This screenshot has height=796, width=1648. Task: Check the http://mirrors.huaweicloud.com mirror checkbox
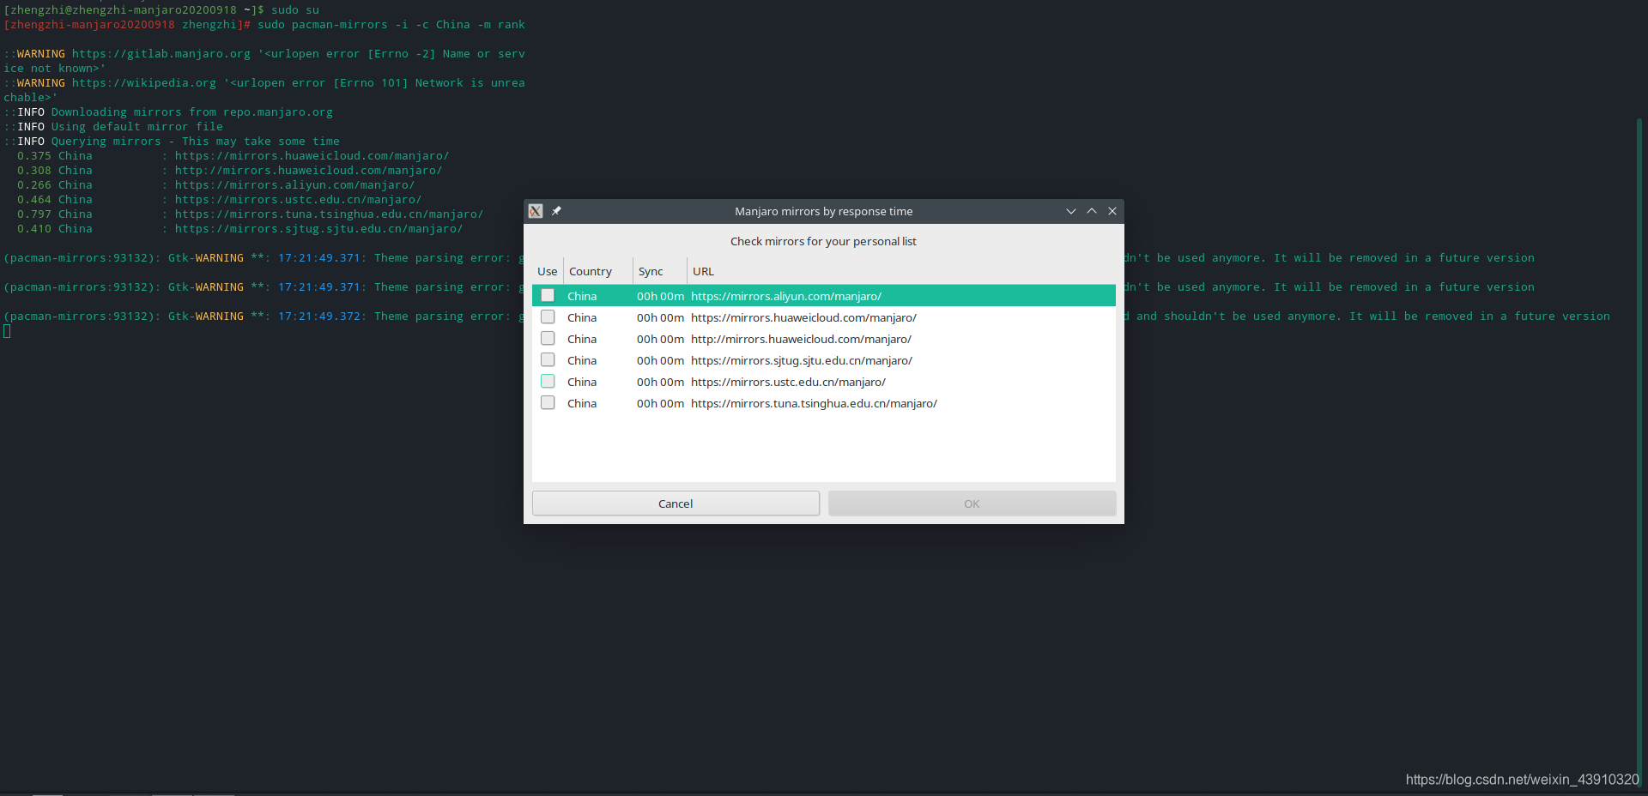pos(548,338)
